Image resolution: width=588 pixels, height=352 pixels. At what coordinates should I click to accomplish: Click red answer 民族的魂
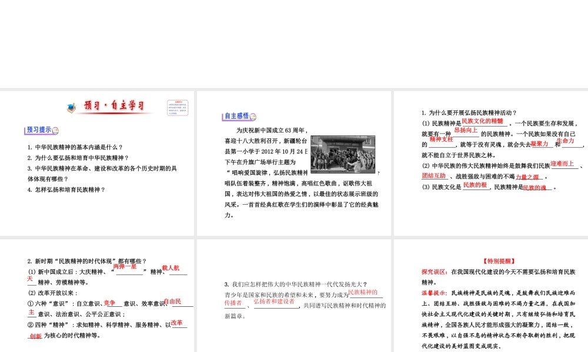tap(534, 187)
